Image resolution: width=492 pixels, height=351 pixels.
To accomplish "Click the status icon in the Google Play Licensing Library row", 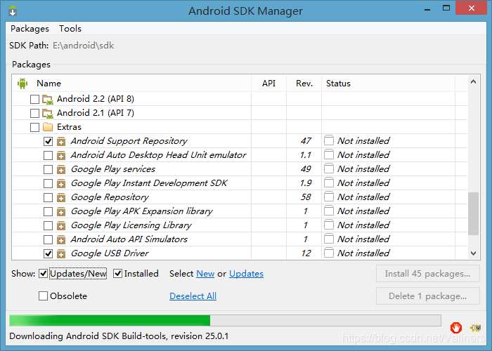I will 329,225.
